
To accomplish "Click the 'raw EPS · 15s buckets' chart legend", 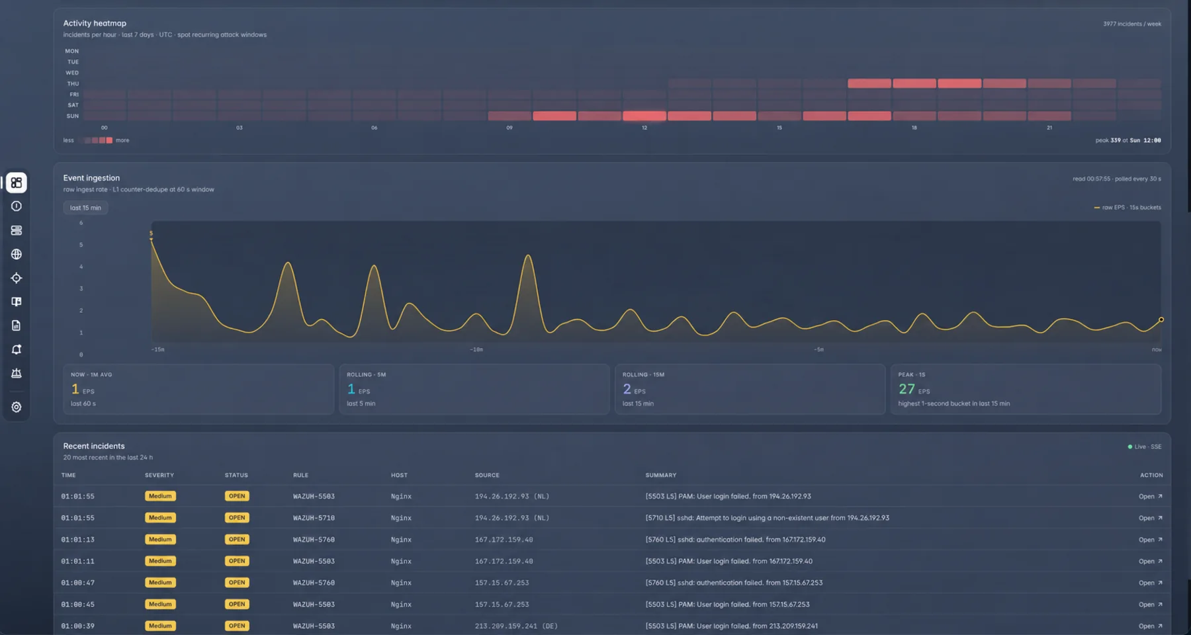I will [x=1127, y=208].
